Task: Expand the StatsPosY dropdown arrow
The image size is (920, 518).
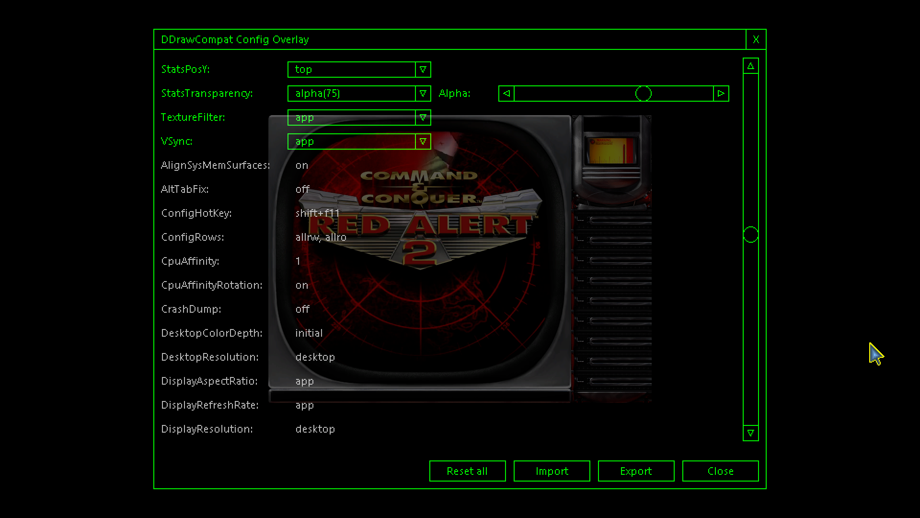Action: (x=423, y=70)
